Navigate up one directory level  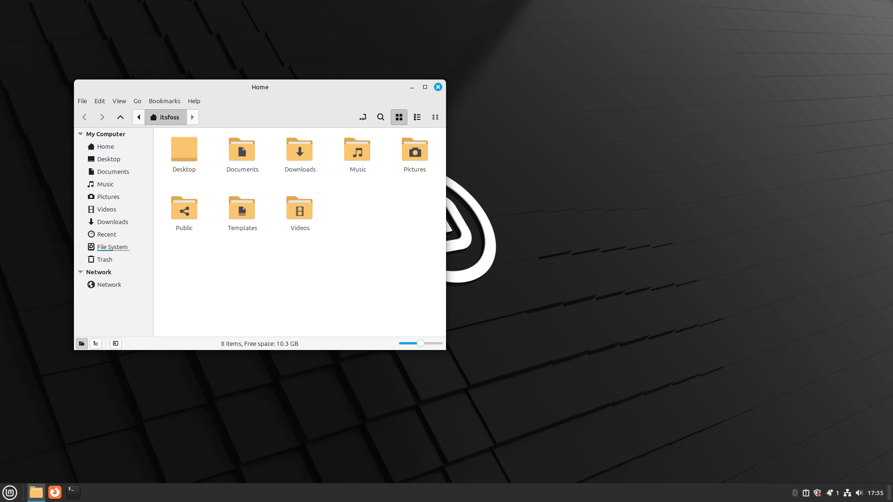pos(120,117)
